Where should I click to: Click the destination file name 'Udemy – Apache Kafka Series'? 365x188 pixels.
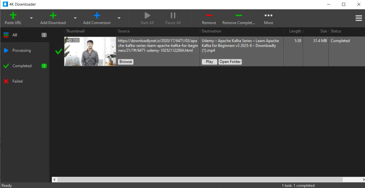[x=240, y=46]
